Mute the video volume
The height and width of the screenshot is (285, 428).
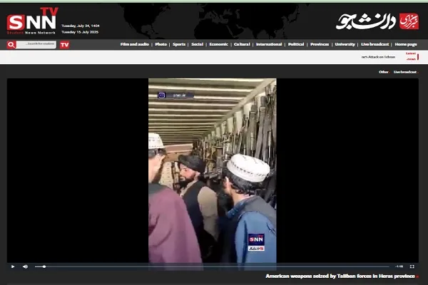click(x=25, y=266)
